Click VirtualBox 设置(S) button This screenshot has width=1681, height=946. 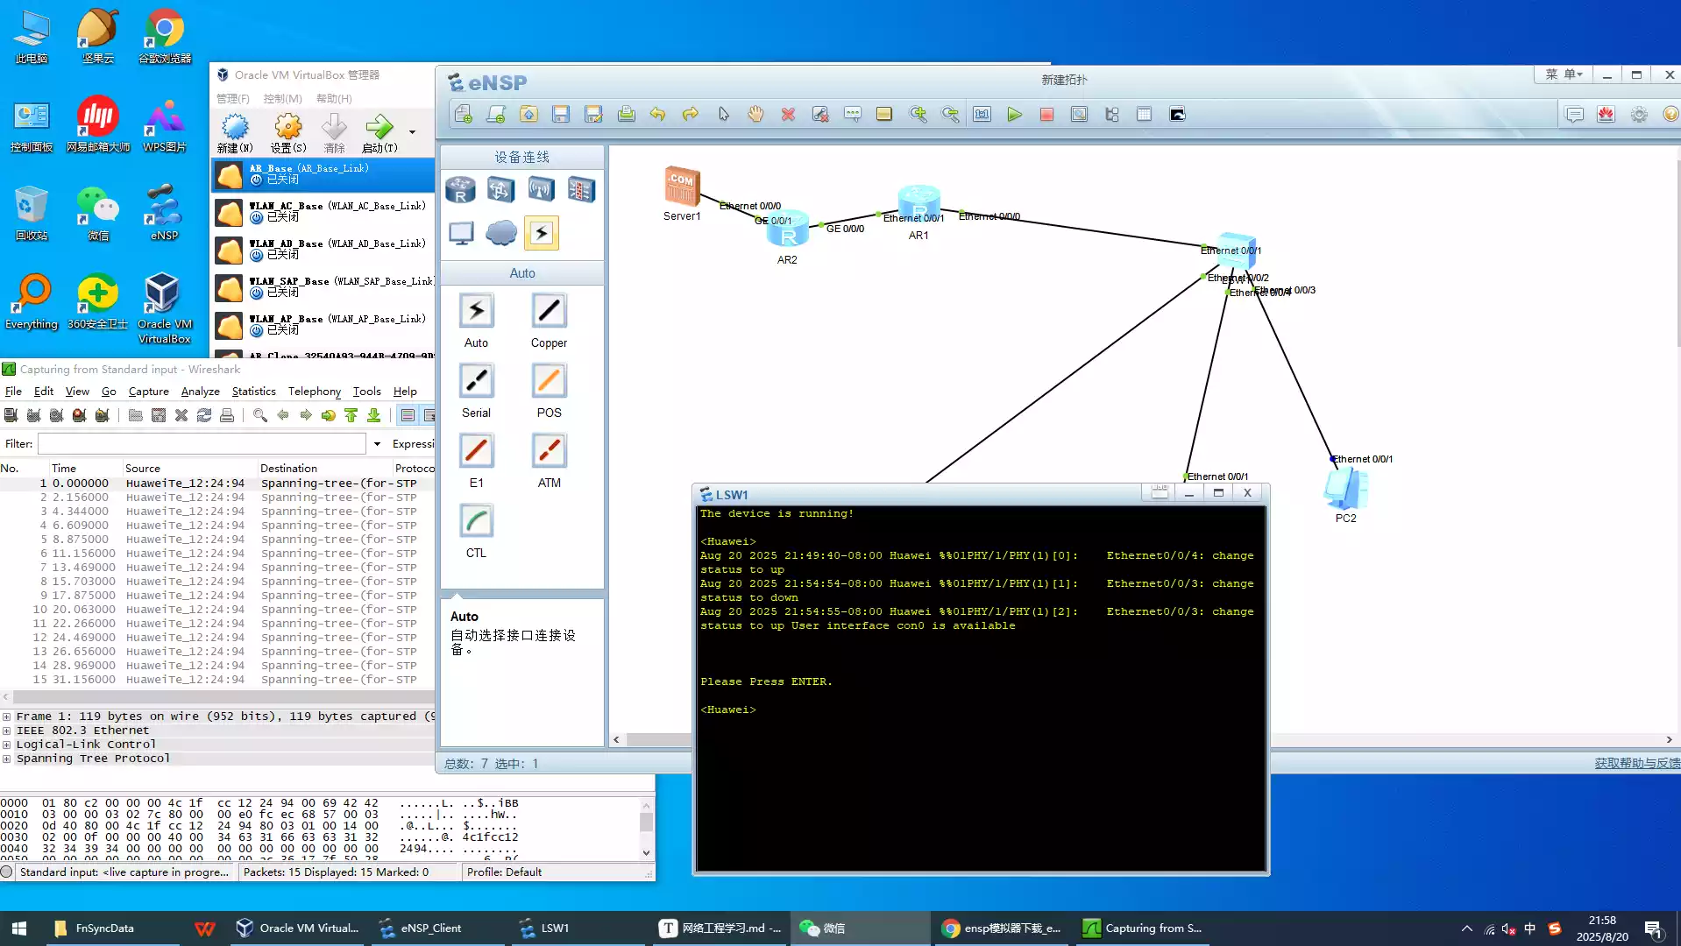288,133
